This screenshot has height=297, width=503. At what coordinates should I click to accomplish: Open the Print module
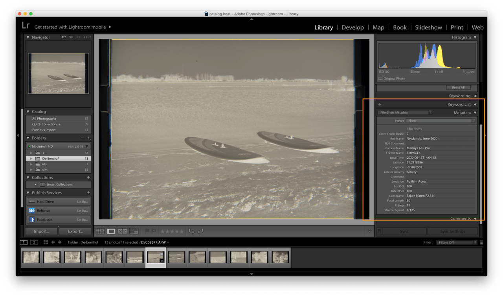[457, 27]
